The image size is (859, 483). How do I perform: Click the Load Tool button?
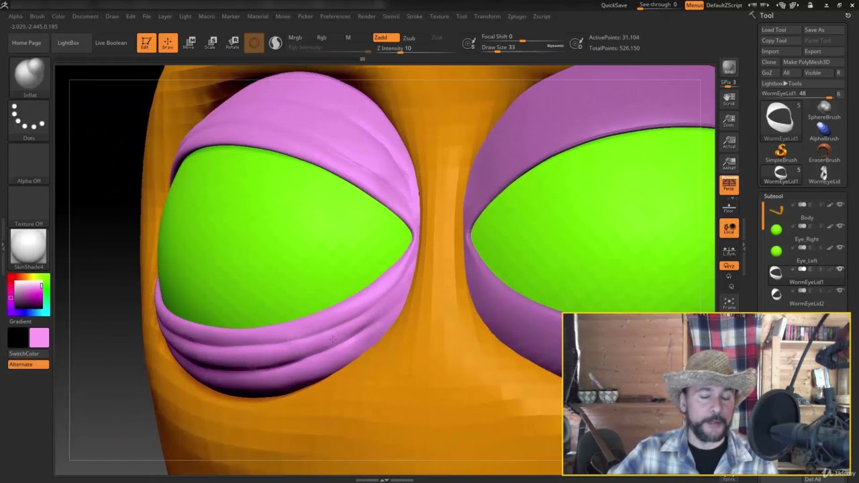pos(780,30)
